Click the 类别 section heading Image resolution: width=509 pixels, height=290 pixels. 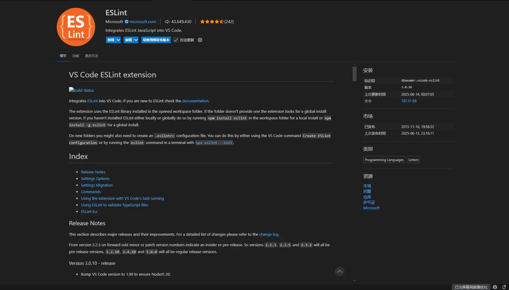pyautogui.click(x=368, y=149)
